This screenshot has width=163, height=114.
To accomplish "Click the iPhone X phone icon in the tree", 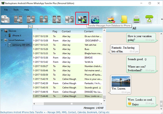I will (10, 35).
